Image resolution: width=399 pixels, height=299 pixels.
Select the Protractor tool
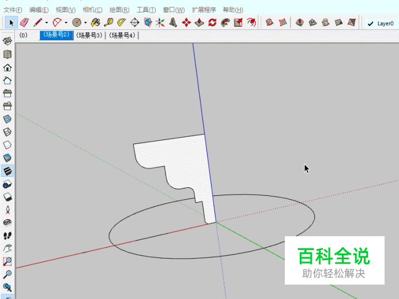122,22
